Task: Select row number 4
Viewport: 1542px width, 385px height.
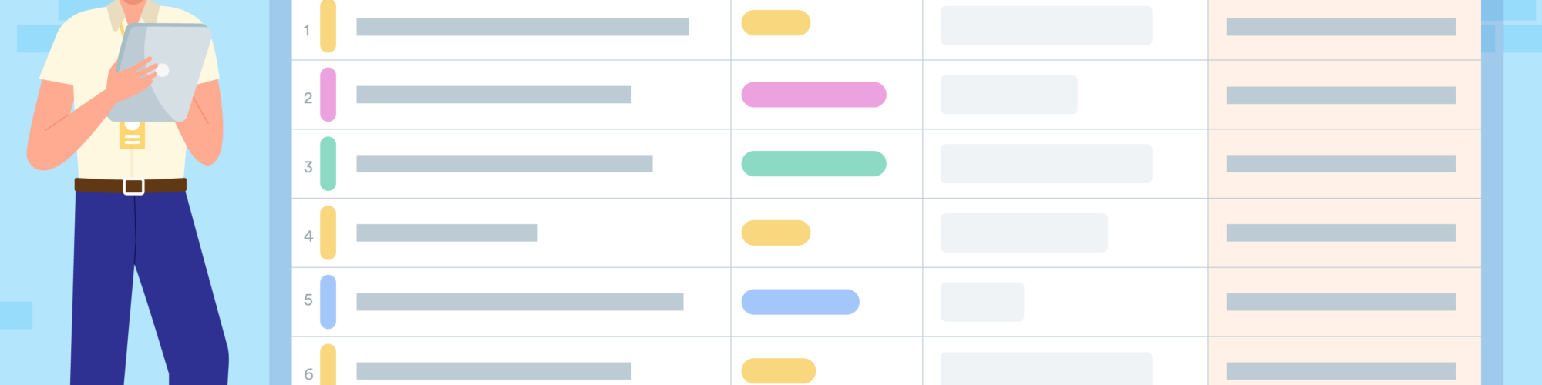Action: pyautogui.click(x=308, y=236)
